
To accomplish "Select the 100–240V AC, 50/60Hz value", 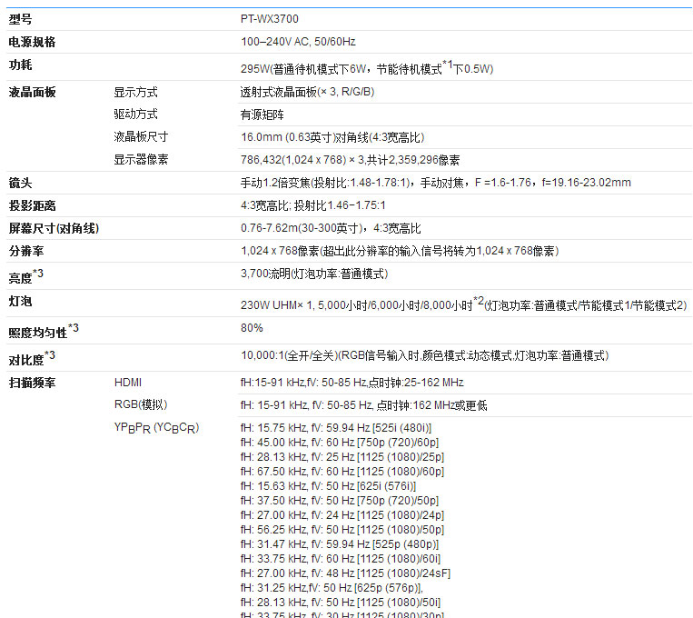I will pyautogui.click(x=298, y=42).
